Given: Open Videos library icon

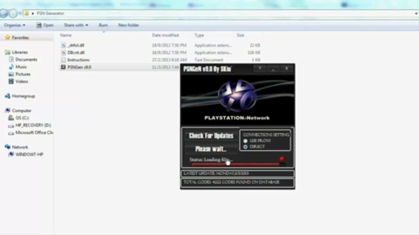Looking at the screenshot, I should click(11, 81).
